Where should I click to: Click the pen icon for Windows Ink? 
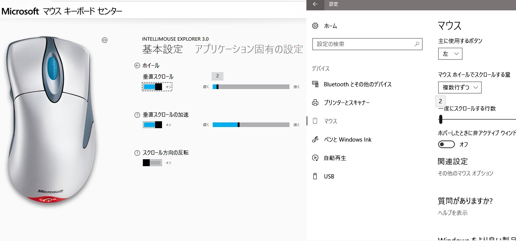tap(315, 139)
